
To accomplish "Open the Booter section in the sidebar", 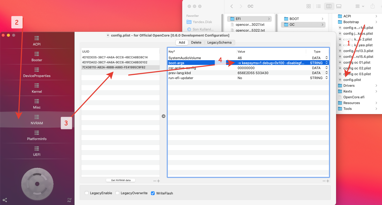I will (37, 57).
